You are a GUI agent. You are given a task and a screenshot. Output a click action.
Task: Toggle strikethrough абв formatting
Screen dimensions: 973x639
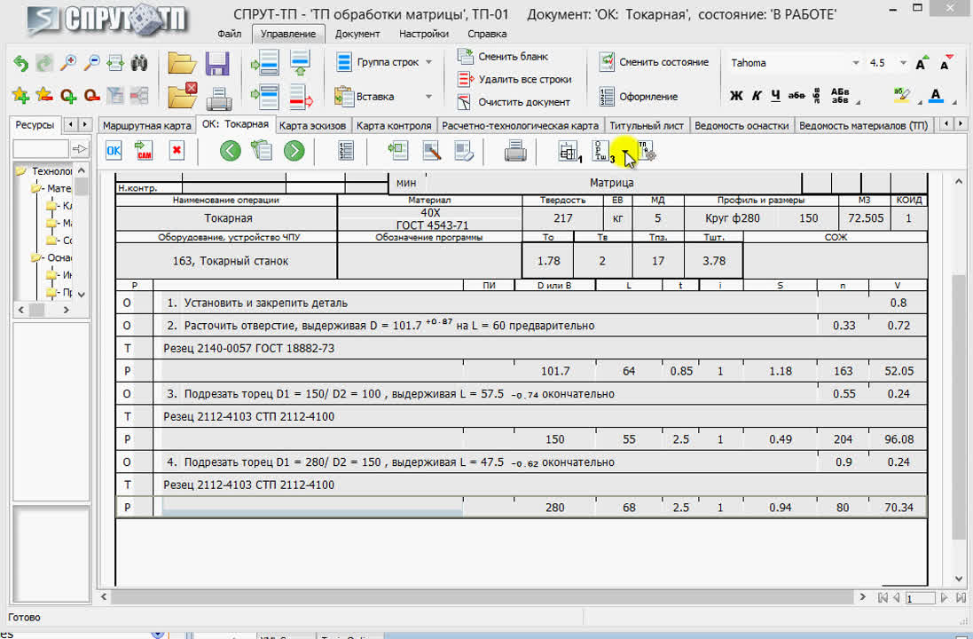(x=796, y=96)
